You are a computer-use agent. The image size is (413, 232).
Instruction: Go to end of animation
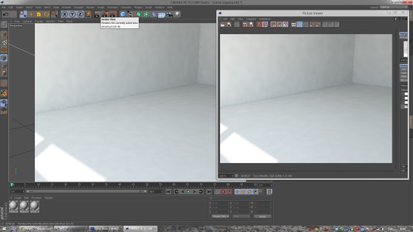(x=209, y=192)
